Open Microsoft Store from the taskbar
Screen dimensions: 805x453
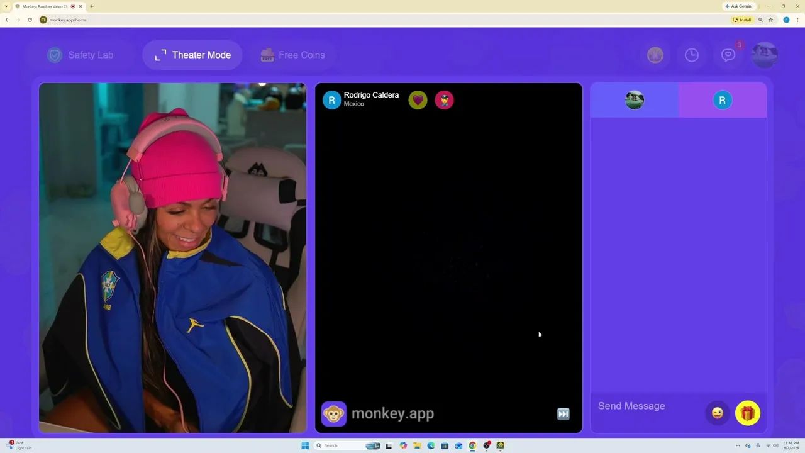click(445, 445)
